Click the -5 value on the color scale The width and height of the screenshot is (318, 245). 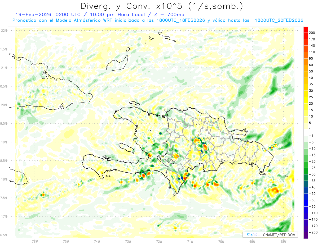pyautogui.click(x=311, y=142)
